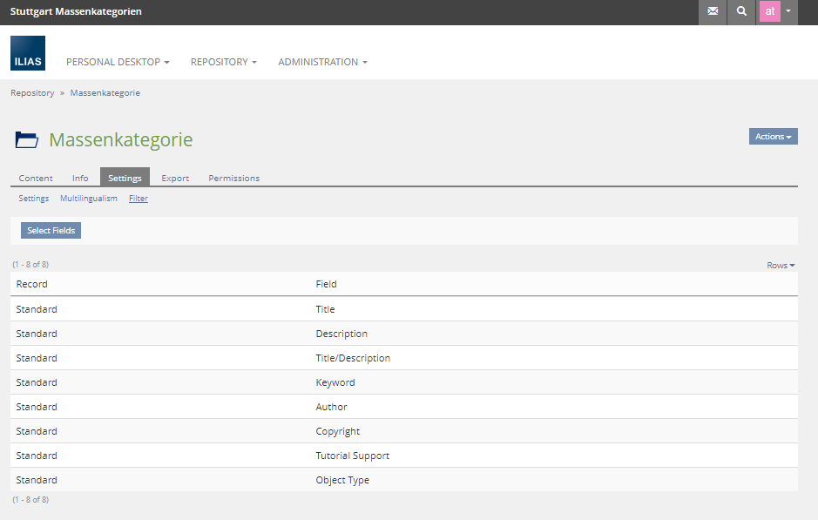Expand the Actions dropdown button
818x520 pixels.
773,137
